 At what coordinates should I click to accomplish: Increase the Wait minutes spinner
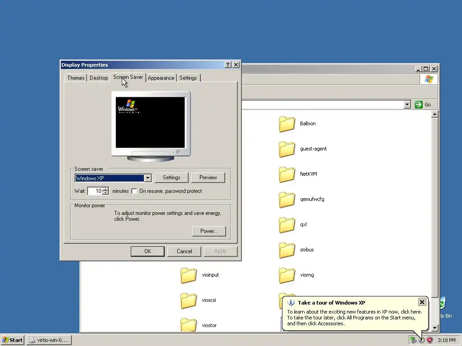pyautogui.click(x=106, y=189)
